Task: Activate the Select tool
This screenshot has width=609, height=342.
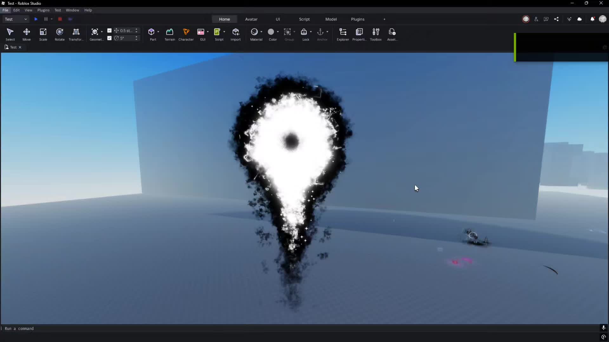Action: (x=10, y=35)
